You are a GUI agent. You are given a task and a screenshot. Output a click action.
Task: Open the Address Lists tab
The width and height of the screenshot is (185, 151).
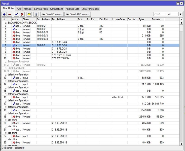point(72,9)
